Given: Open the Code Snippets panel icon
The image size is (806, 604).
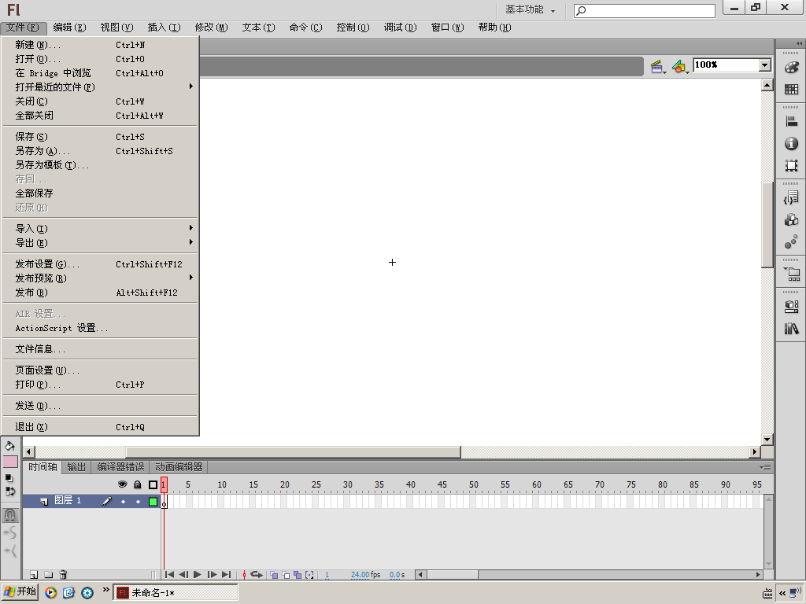Looking at the screenshot, I should (x=792, y=197).
